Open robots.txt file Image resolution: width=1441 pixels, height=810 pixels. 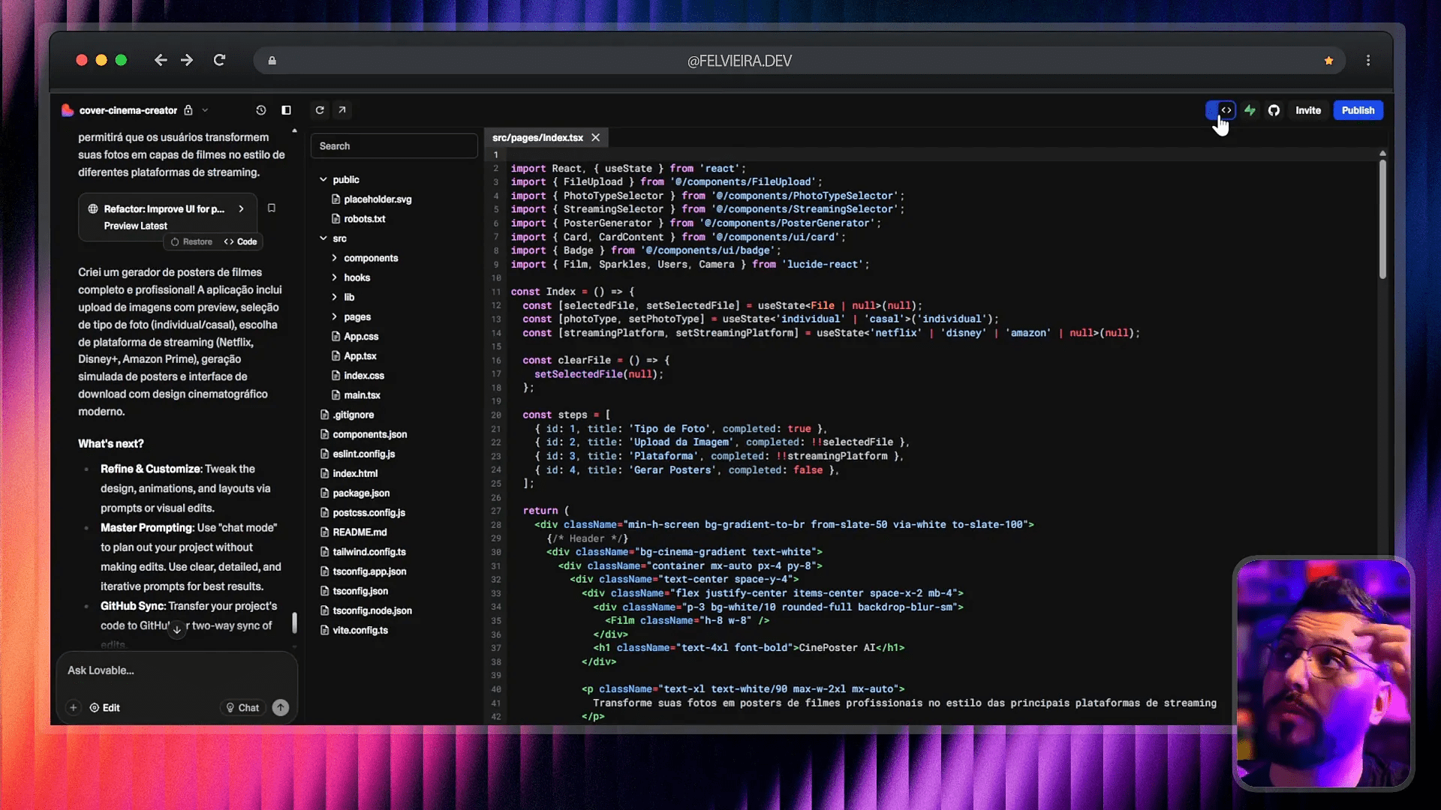[364, 219]
